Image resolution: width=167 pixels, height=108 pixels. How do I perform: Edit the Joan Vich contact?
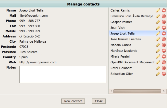click(158, 28)
